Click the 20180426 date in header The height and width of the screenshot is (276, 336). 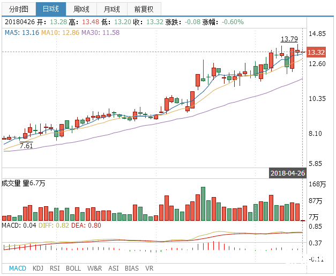coord(20,22)
